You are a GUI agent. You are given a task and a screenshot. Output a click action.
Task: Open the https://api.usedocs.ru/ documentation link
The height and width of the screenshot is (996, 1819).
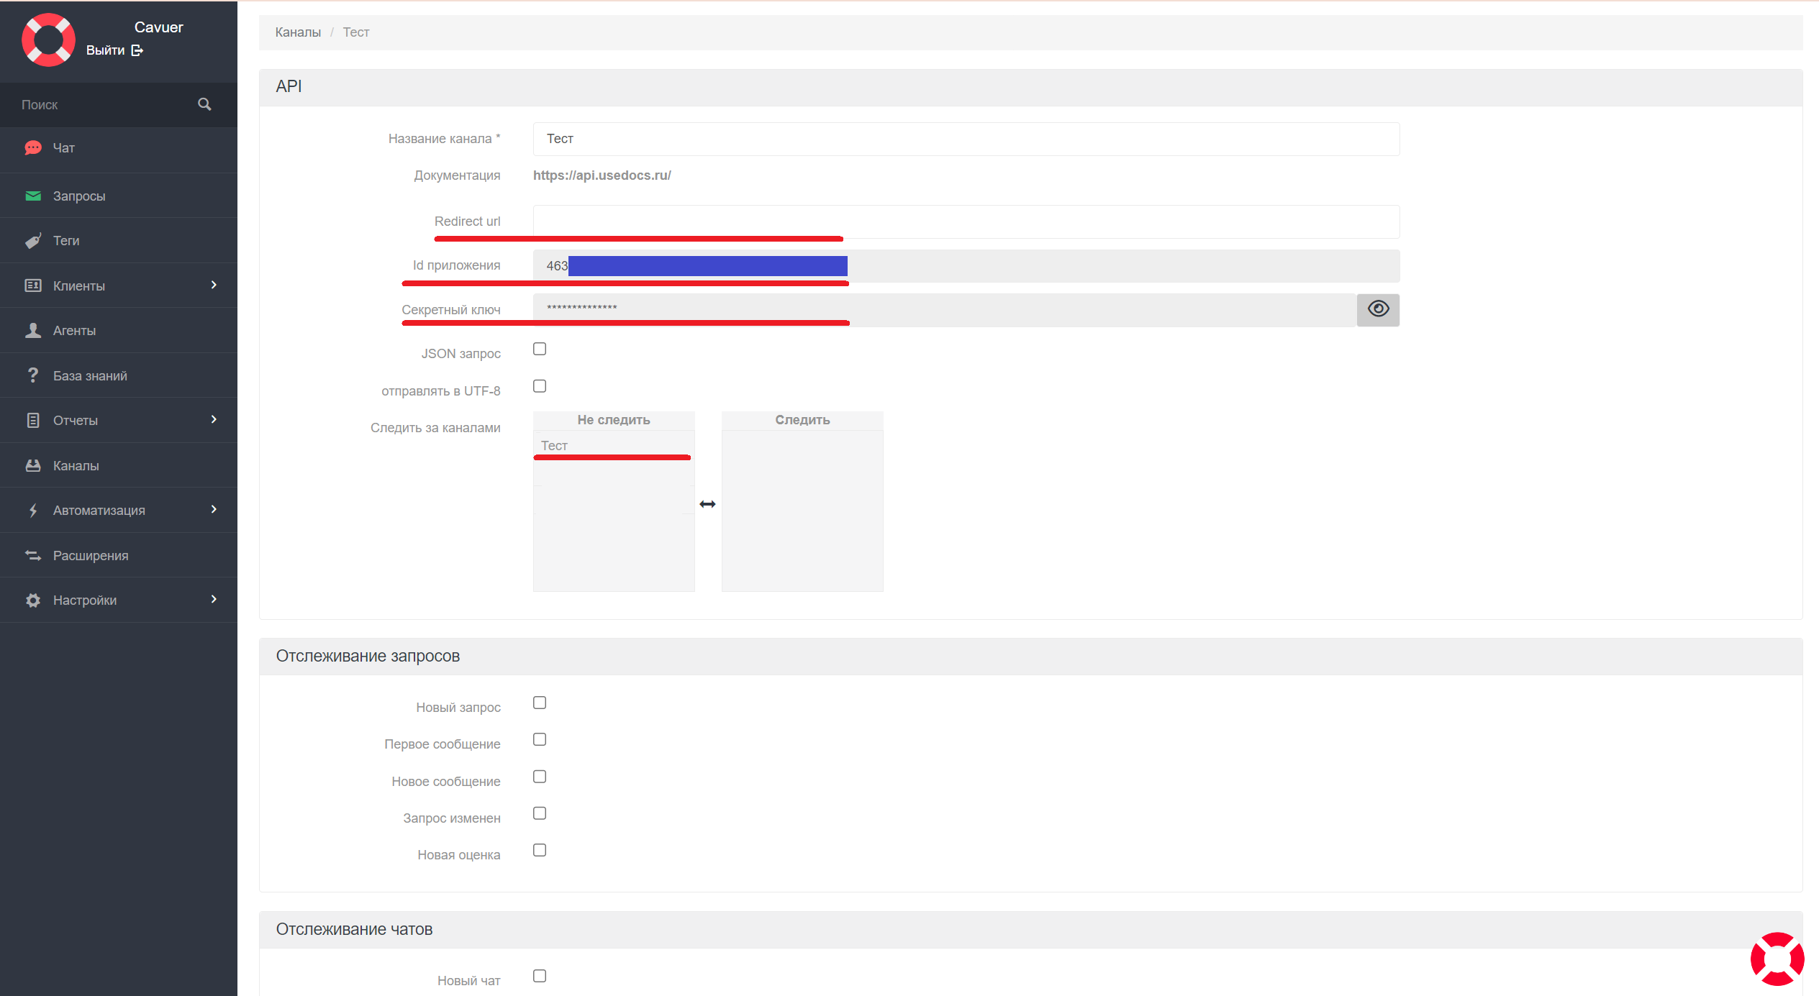(x=602, y=175)
